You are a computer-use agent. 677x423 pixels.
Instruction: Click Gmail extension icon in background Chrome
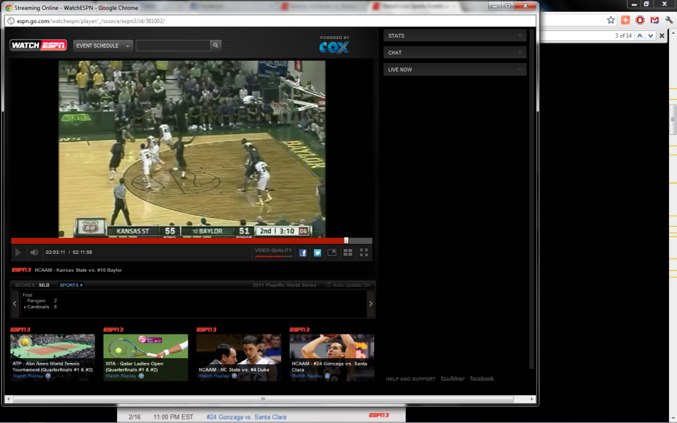click(655, 20)
